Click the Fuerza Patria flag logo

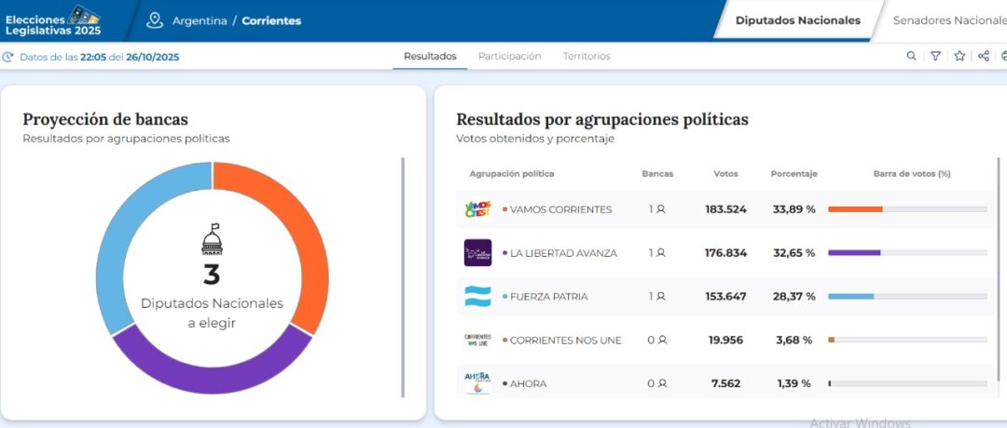coord(477,297)
